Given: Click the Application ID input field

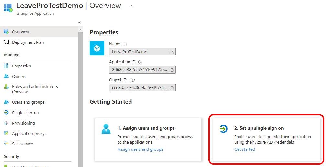Looking at the screenshot, I should point(142,69).
